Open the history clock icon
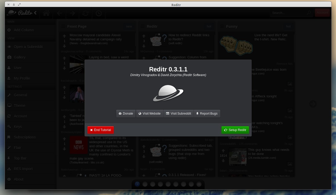This screenshot has width=336, height=195. (x=99, y=13)
